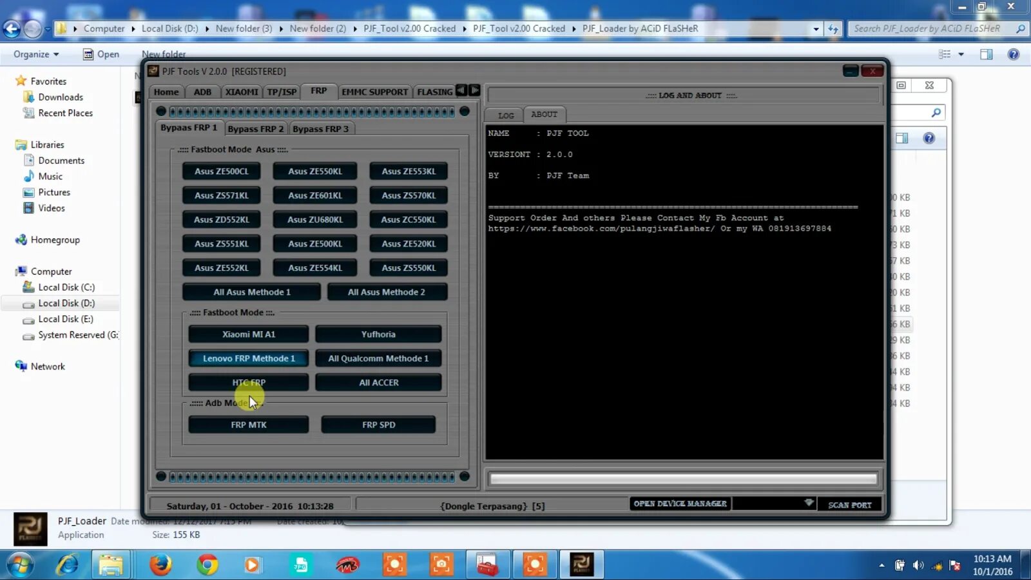Launch Internet Explorer from the taskbar

click(67, 565)
